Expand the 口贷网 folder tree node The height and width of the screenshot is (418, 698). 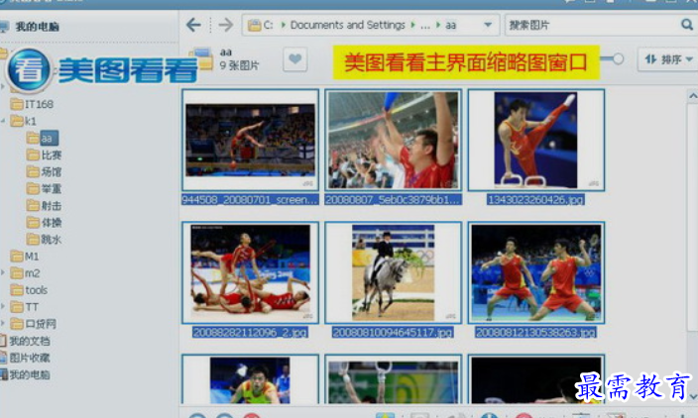[x=3, y=323]
